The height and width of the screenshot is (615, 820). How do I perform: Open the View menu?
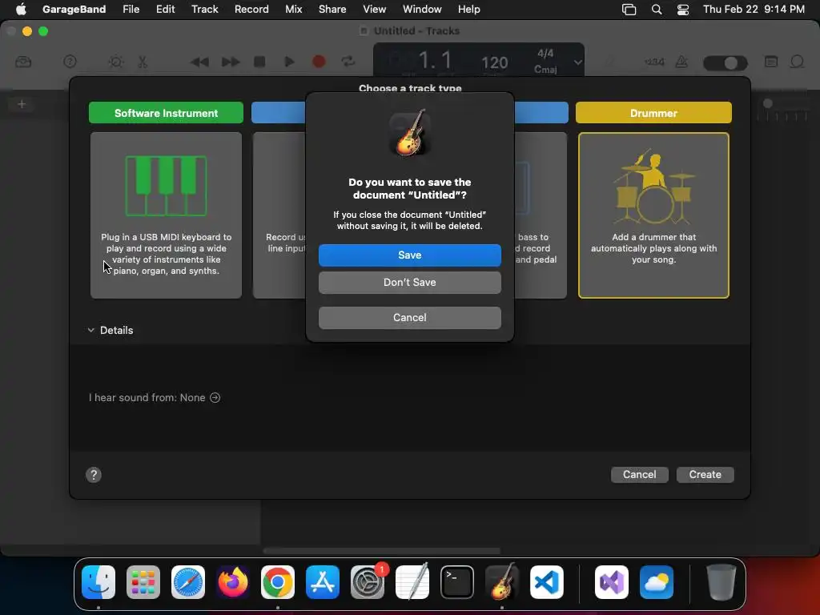[x=375, y=9]
